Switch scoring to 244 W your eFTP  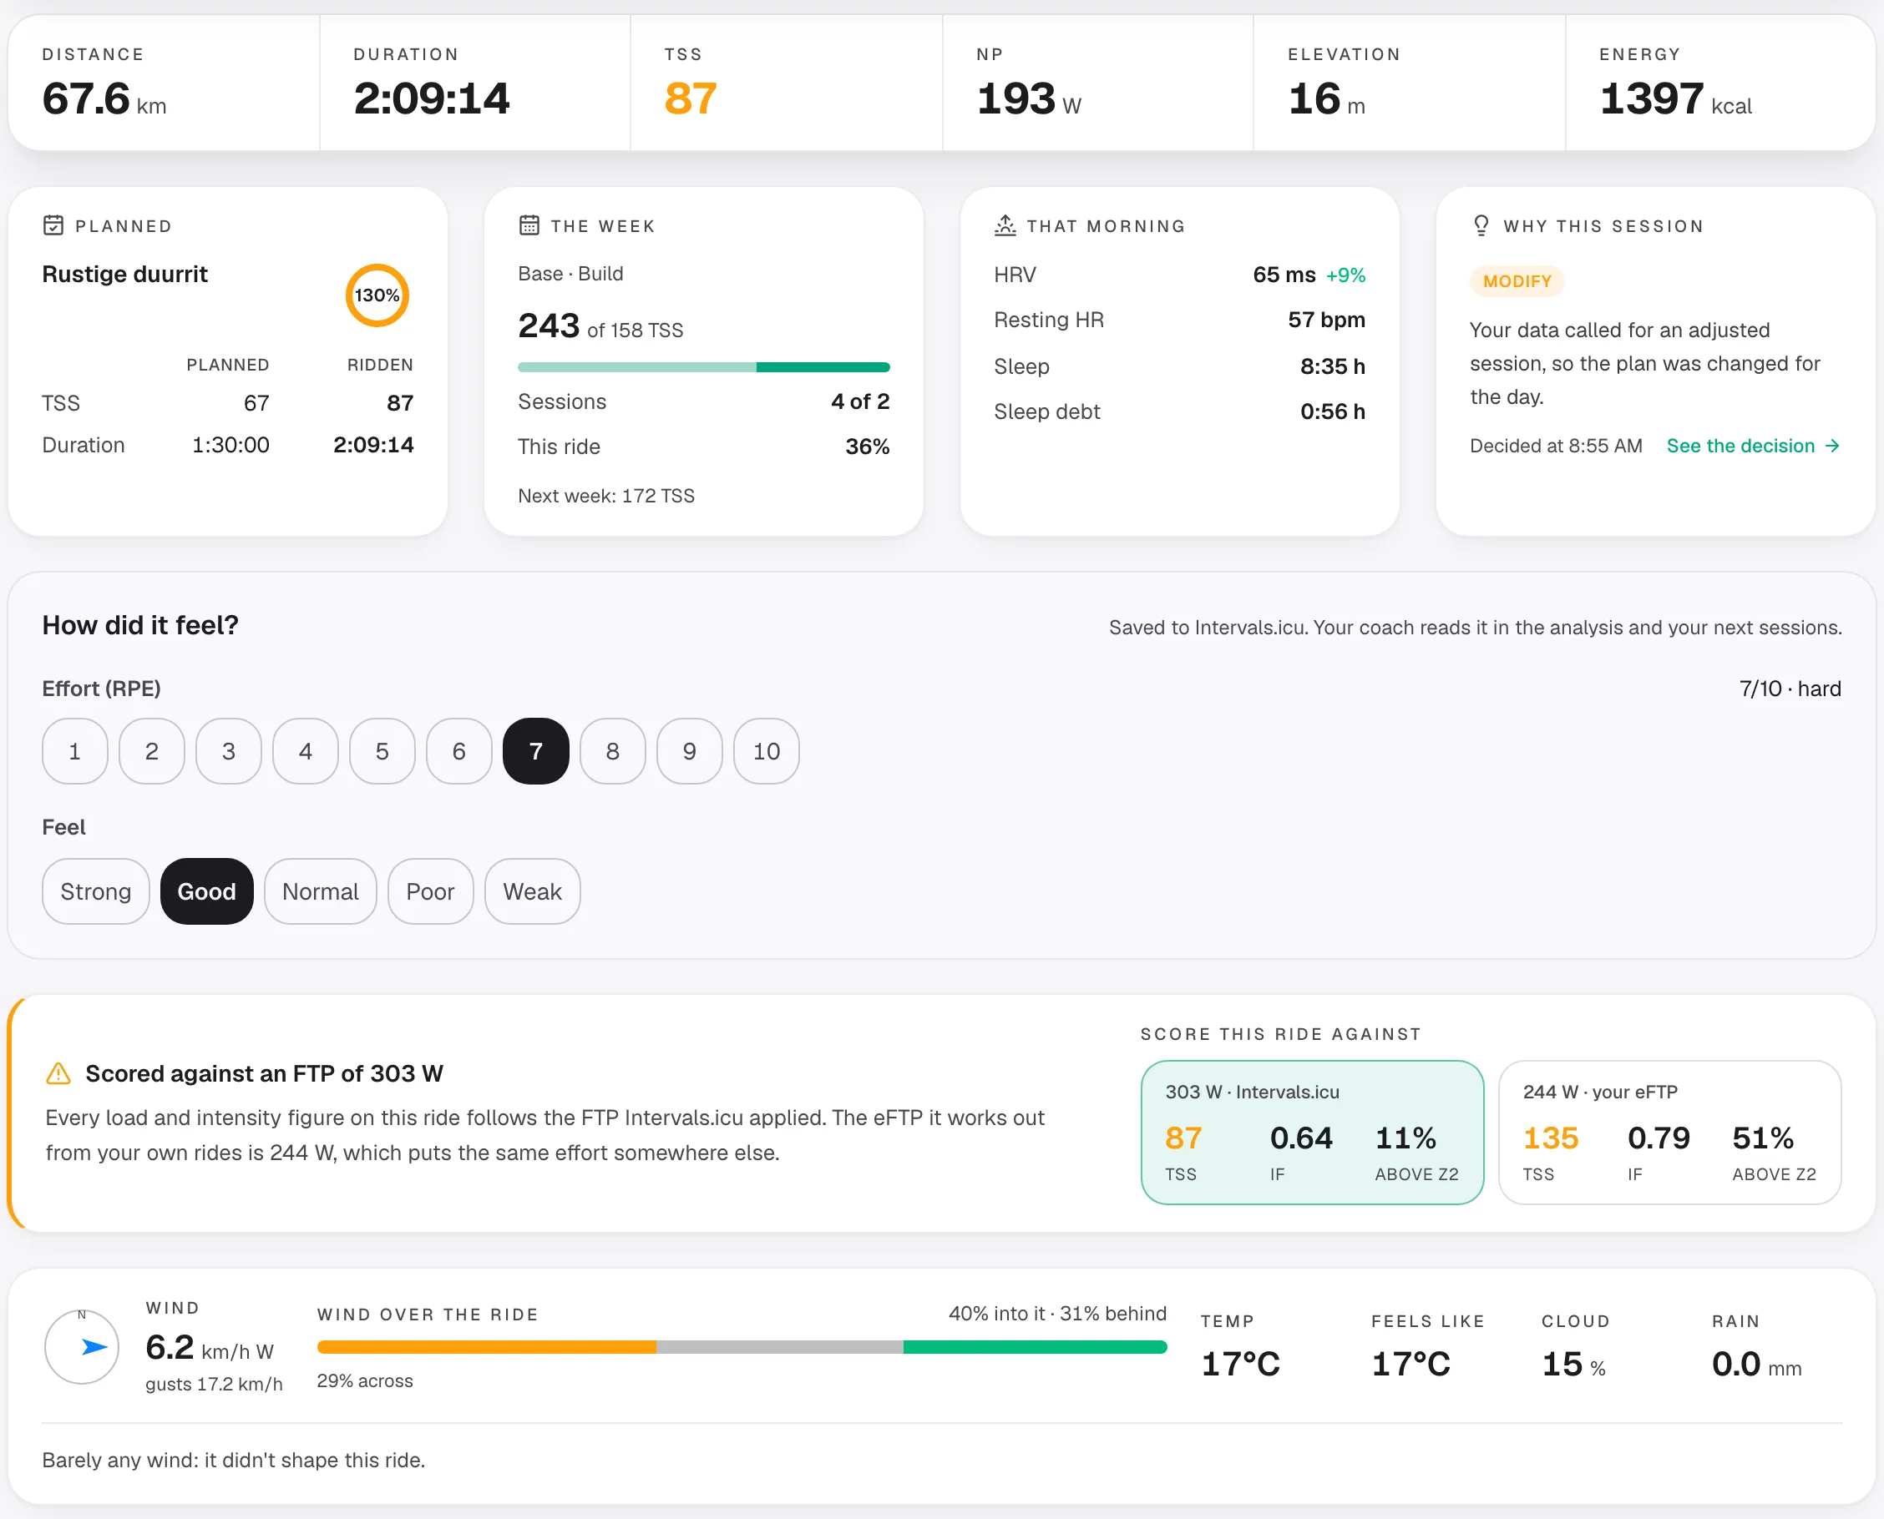[x=1669, y=1133]
